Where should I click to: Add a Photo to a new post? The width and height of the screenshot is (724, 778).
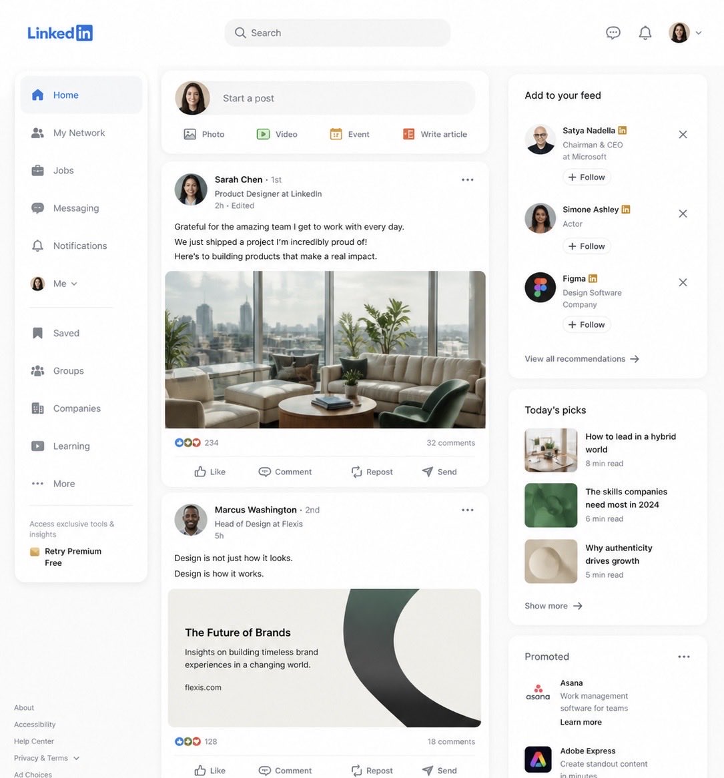204,134
